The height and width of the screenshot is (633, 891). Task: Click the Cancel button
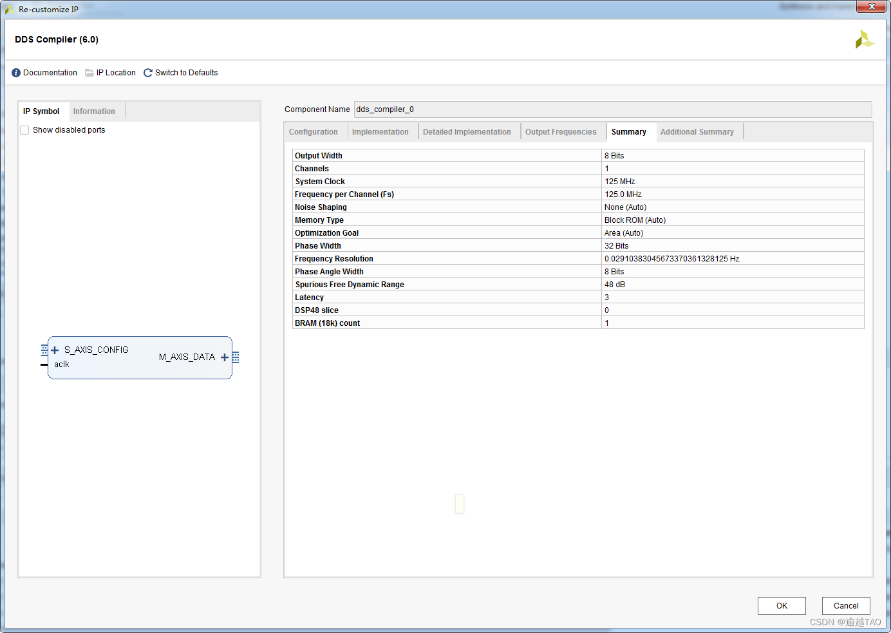(x=846, y=606)
